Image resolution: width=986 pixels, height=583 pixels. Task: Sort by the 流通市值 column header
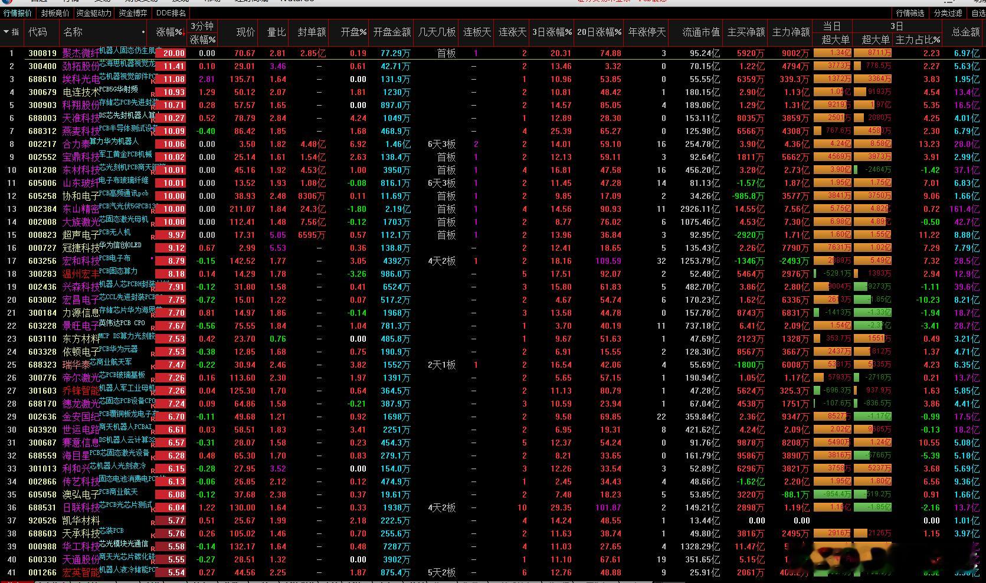pos(701,32)
